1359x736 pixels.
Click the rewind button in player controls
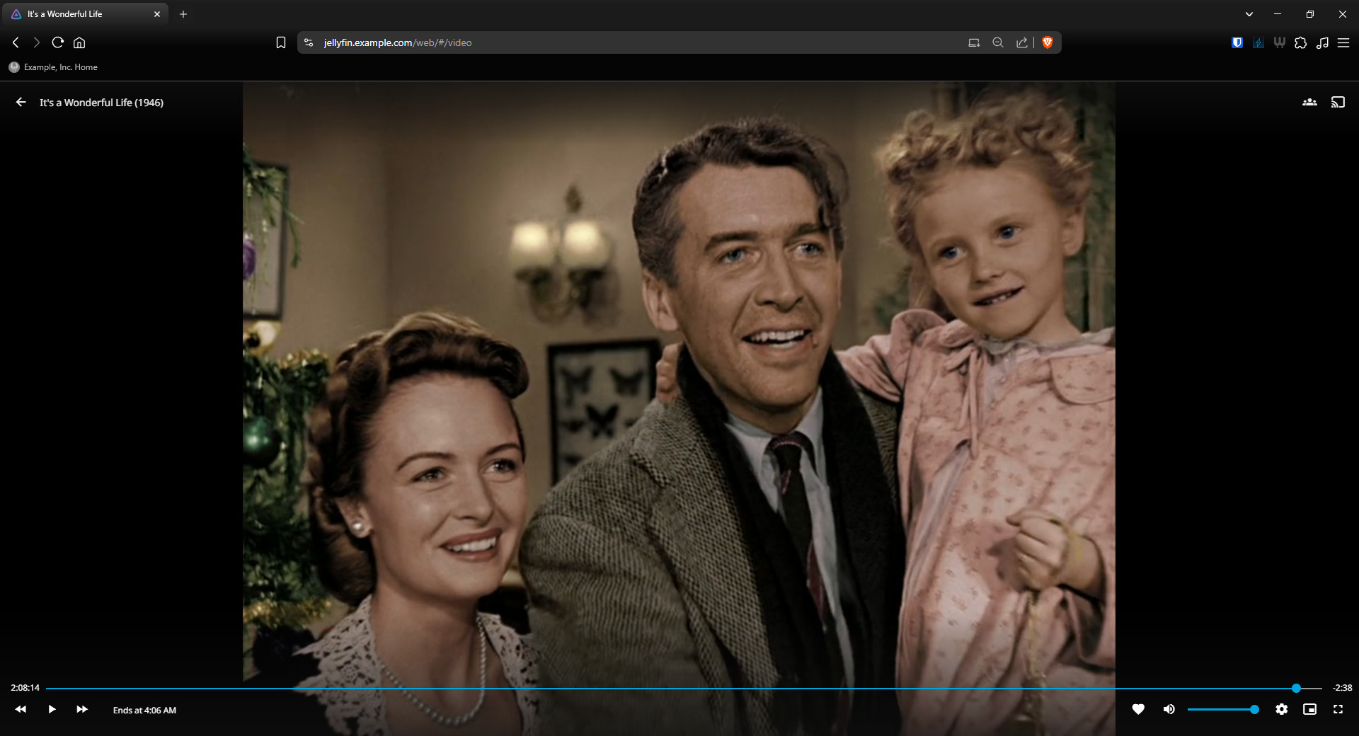(x=21, y=709)
